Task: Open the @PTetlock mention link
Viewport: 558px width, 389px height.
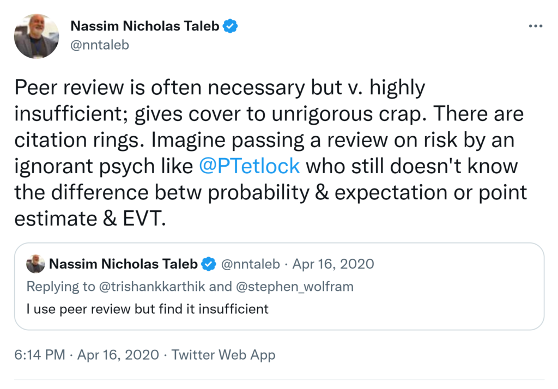Action: [250, 166]
